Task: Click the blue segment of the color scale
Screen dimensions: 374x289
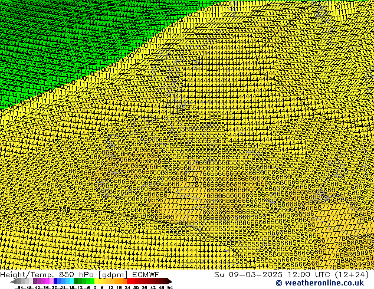Action: point(64,281)
